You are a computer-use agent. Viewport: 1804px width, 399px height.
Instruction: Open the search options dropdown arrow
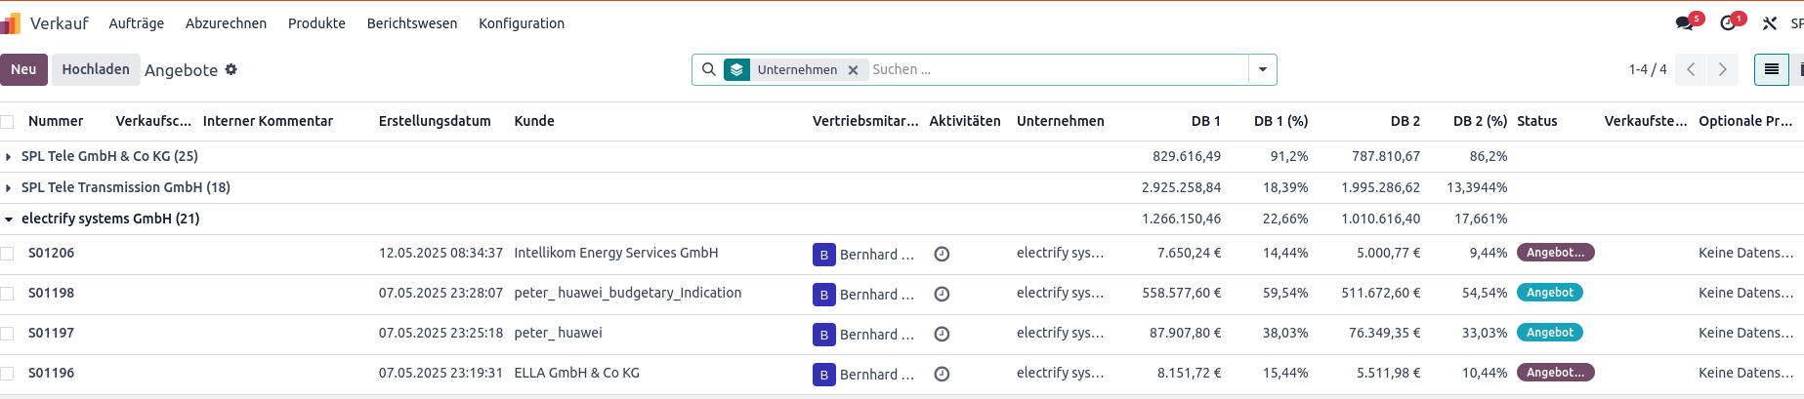(x=1262, y=69)
